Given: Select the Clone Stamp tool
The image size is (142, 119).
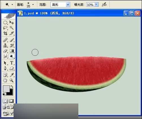Looking at the screenshot, I should click(x=5, y=46).
